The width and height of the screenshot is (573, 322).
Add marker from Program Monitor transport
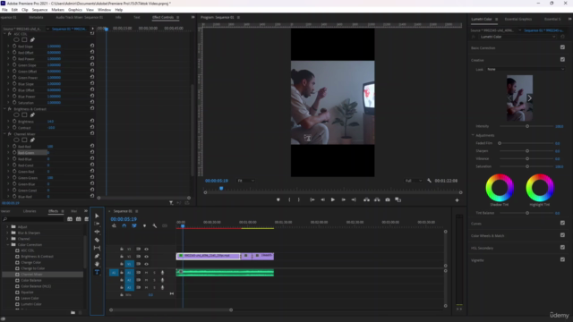pyautogui.click(x=278, y=199)
